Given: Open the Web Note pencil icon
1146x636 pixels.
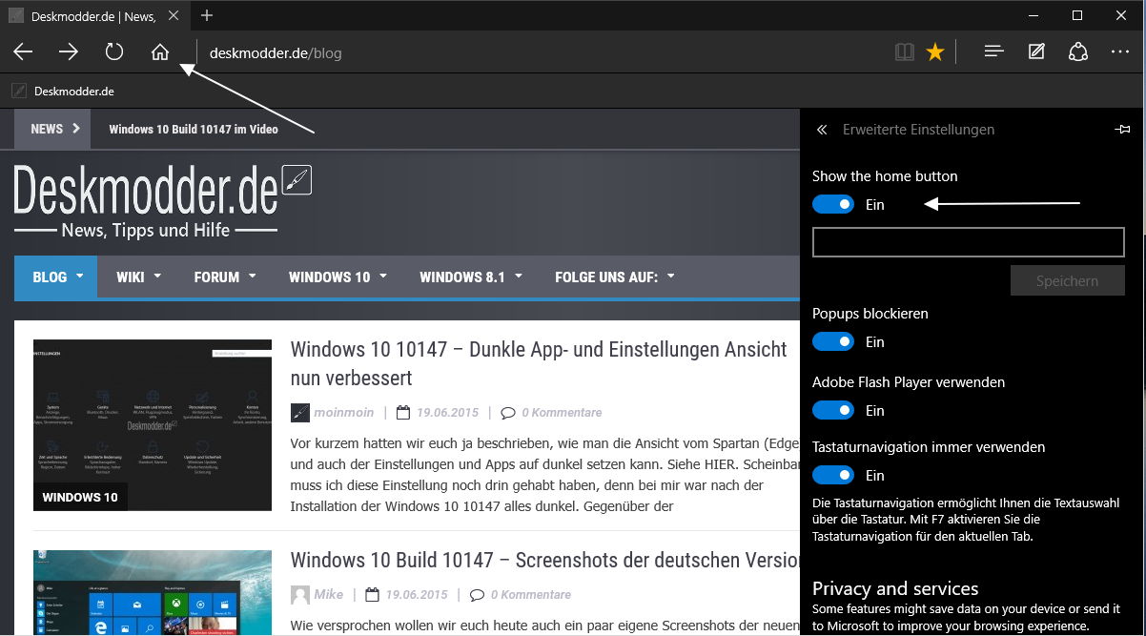Looking at the screenshot, I should coord(1036,52).
